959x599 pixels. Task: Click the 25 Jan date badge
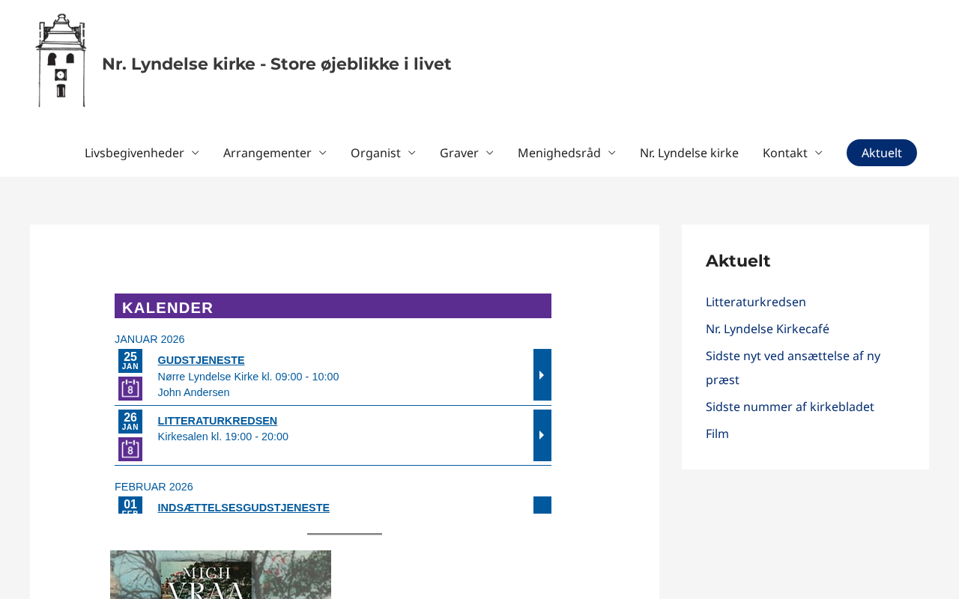130,361
